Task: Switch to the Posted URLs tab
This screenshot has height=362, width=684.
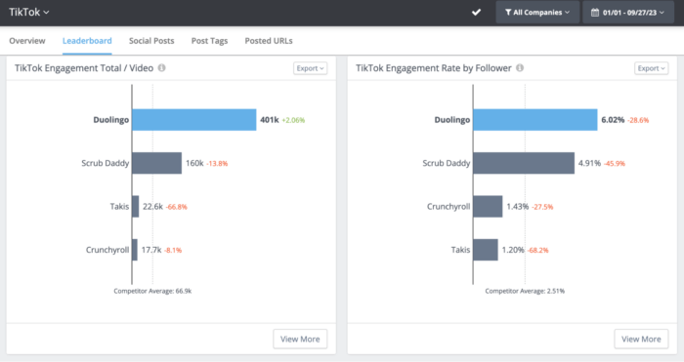Action: tap(269, 41)
